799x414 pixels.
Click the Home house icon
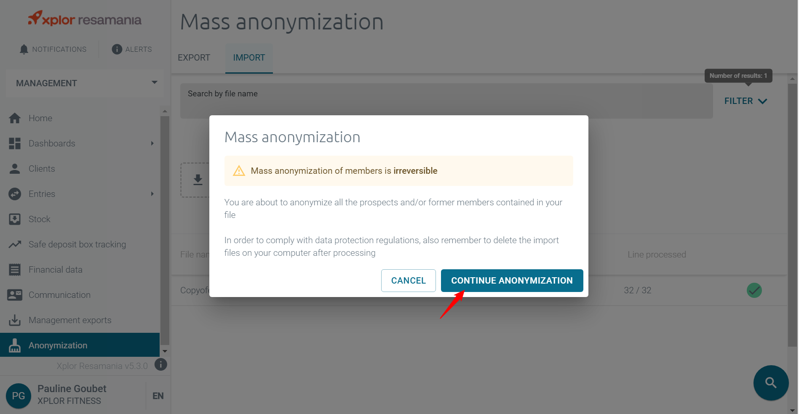click(x=15, y=118)
